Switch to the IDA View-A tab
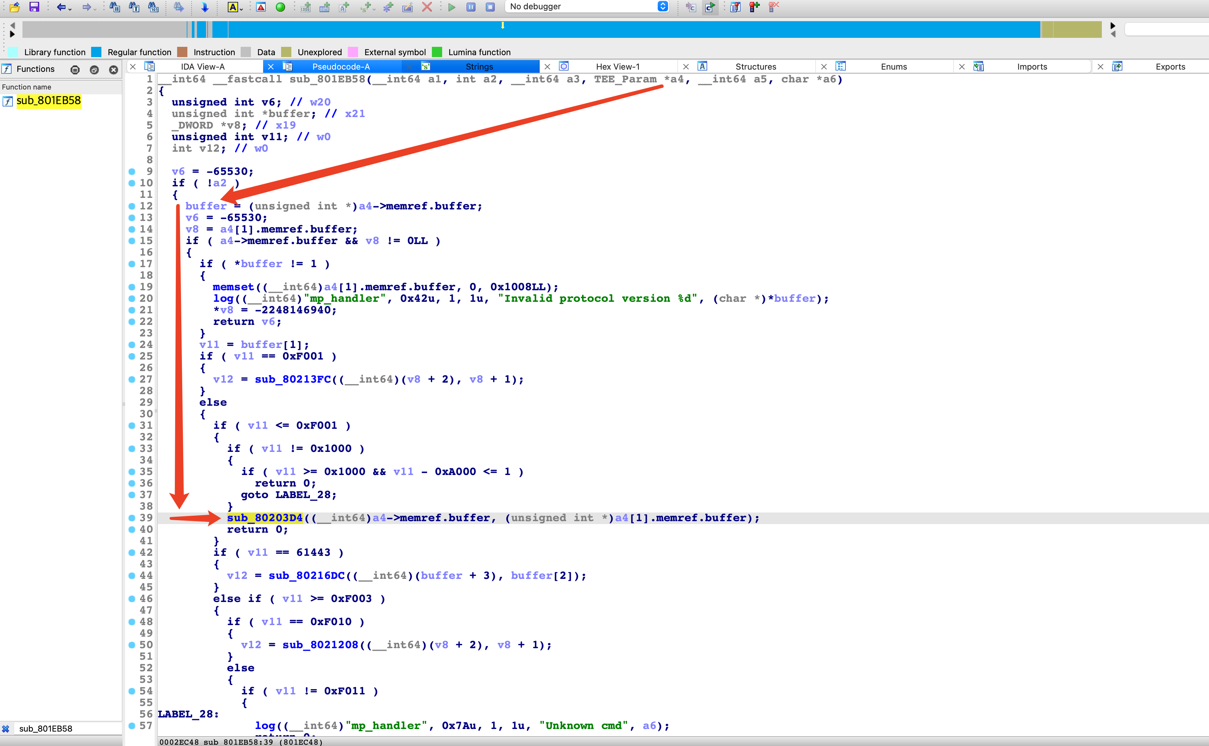 [202, 67]
